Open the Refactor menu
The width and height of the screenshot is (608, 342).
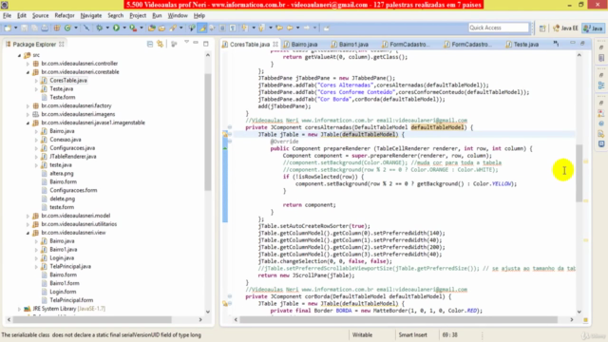65,15
